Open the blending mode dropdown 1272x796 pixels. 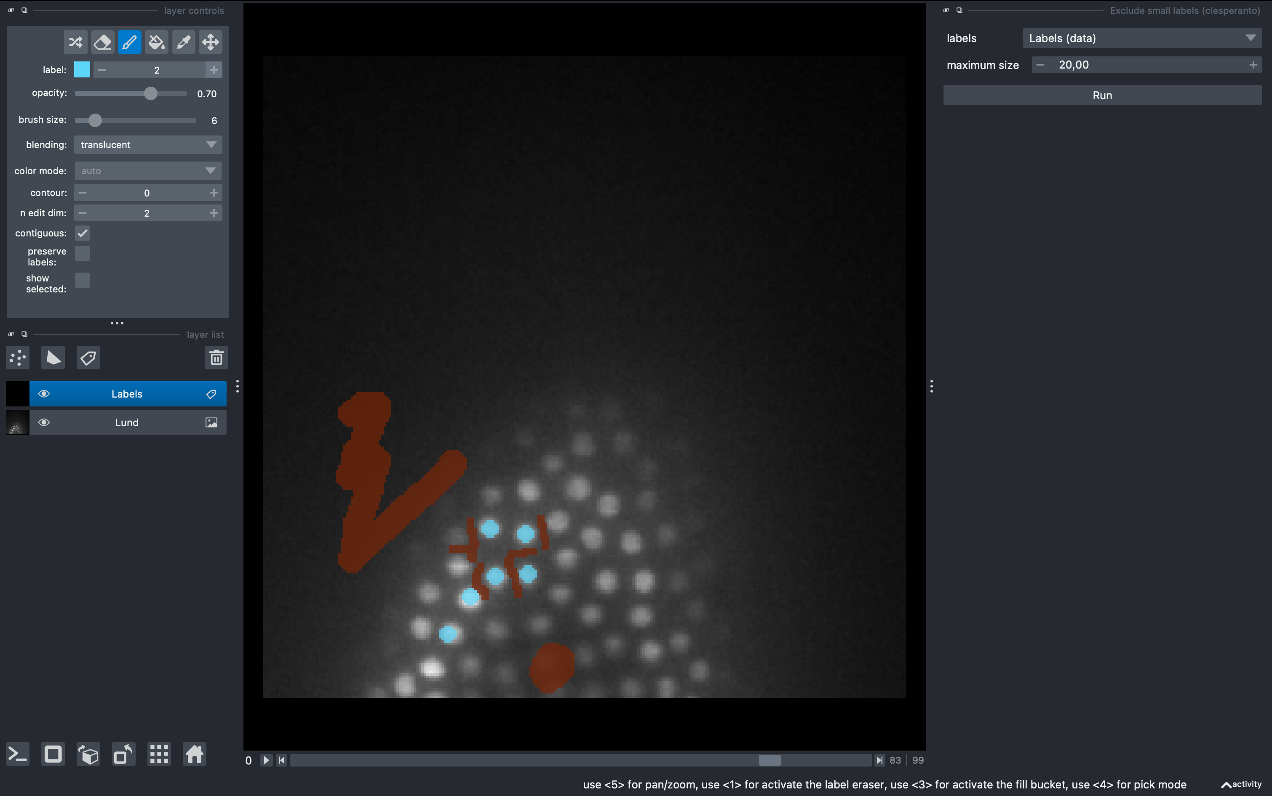point(147,145)
